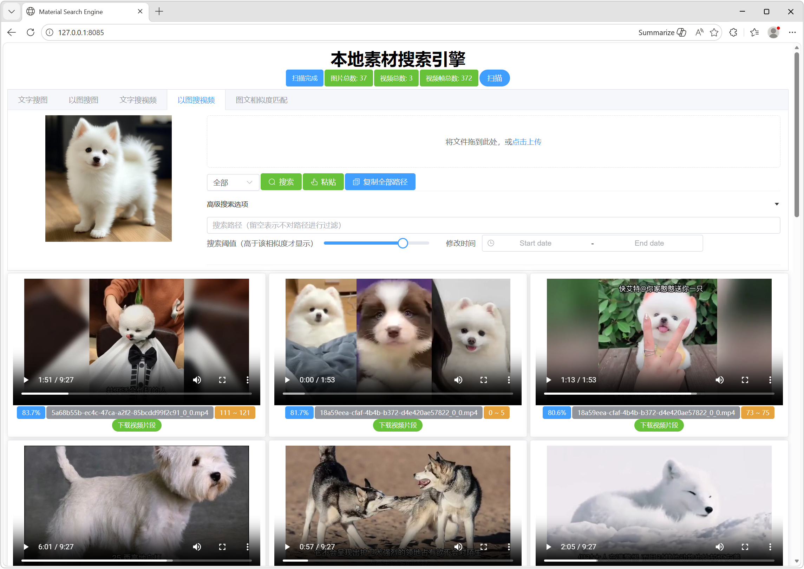Click the blue 扫描 button

point(495,78)
